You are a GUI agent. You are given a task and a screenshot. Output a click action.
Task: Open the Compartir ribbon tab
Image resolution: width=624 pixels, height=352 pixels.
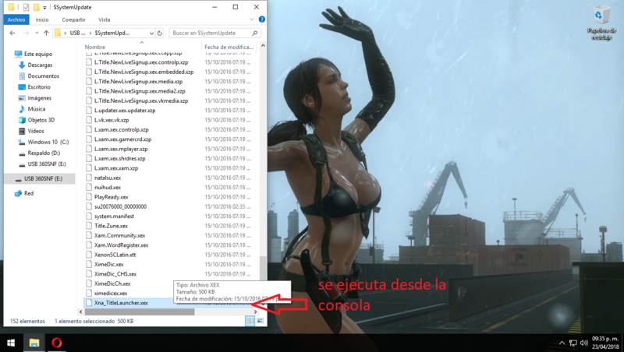[x=73, y=19]
